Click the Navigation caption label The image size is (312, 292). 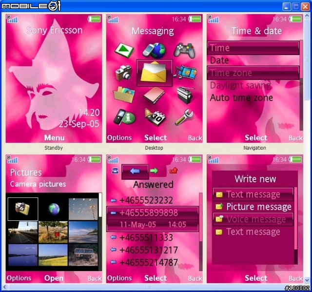tap(254, 148)
